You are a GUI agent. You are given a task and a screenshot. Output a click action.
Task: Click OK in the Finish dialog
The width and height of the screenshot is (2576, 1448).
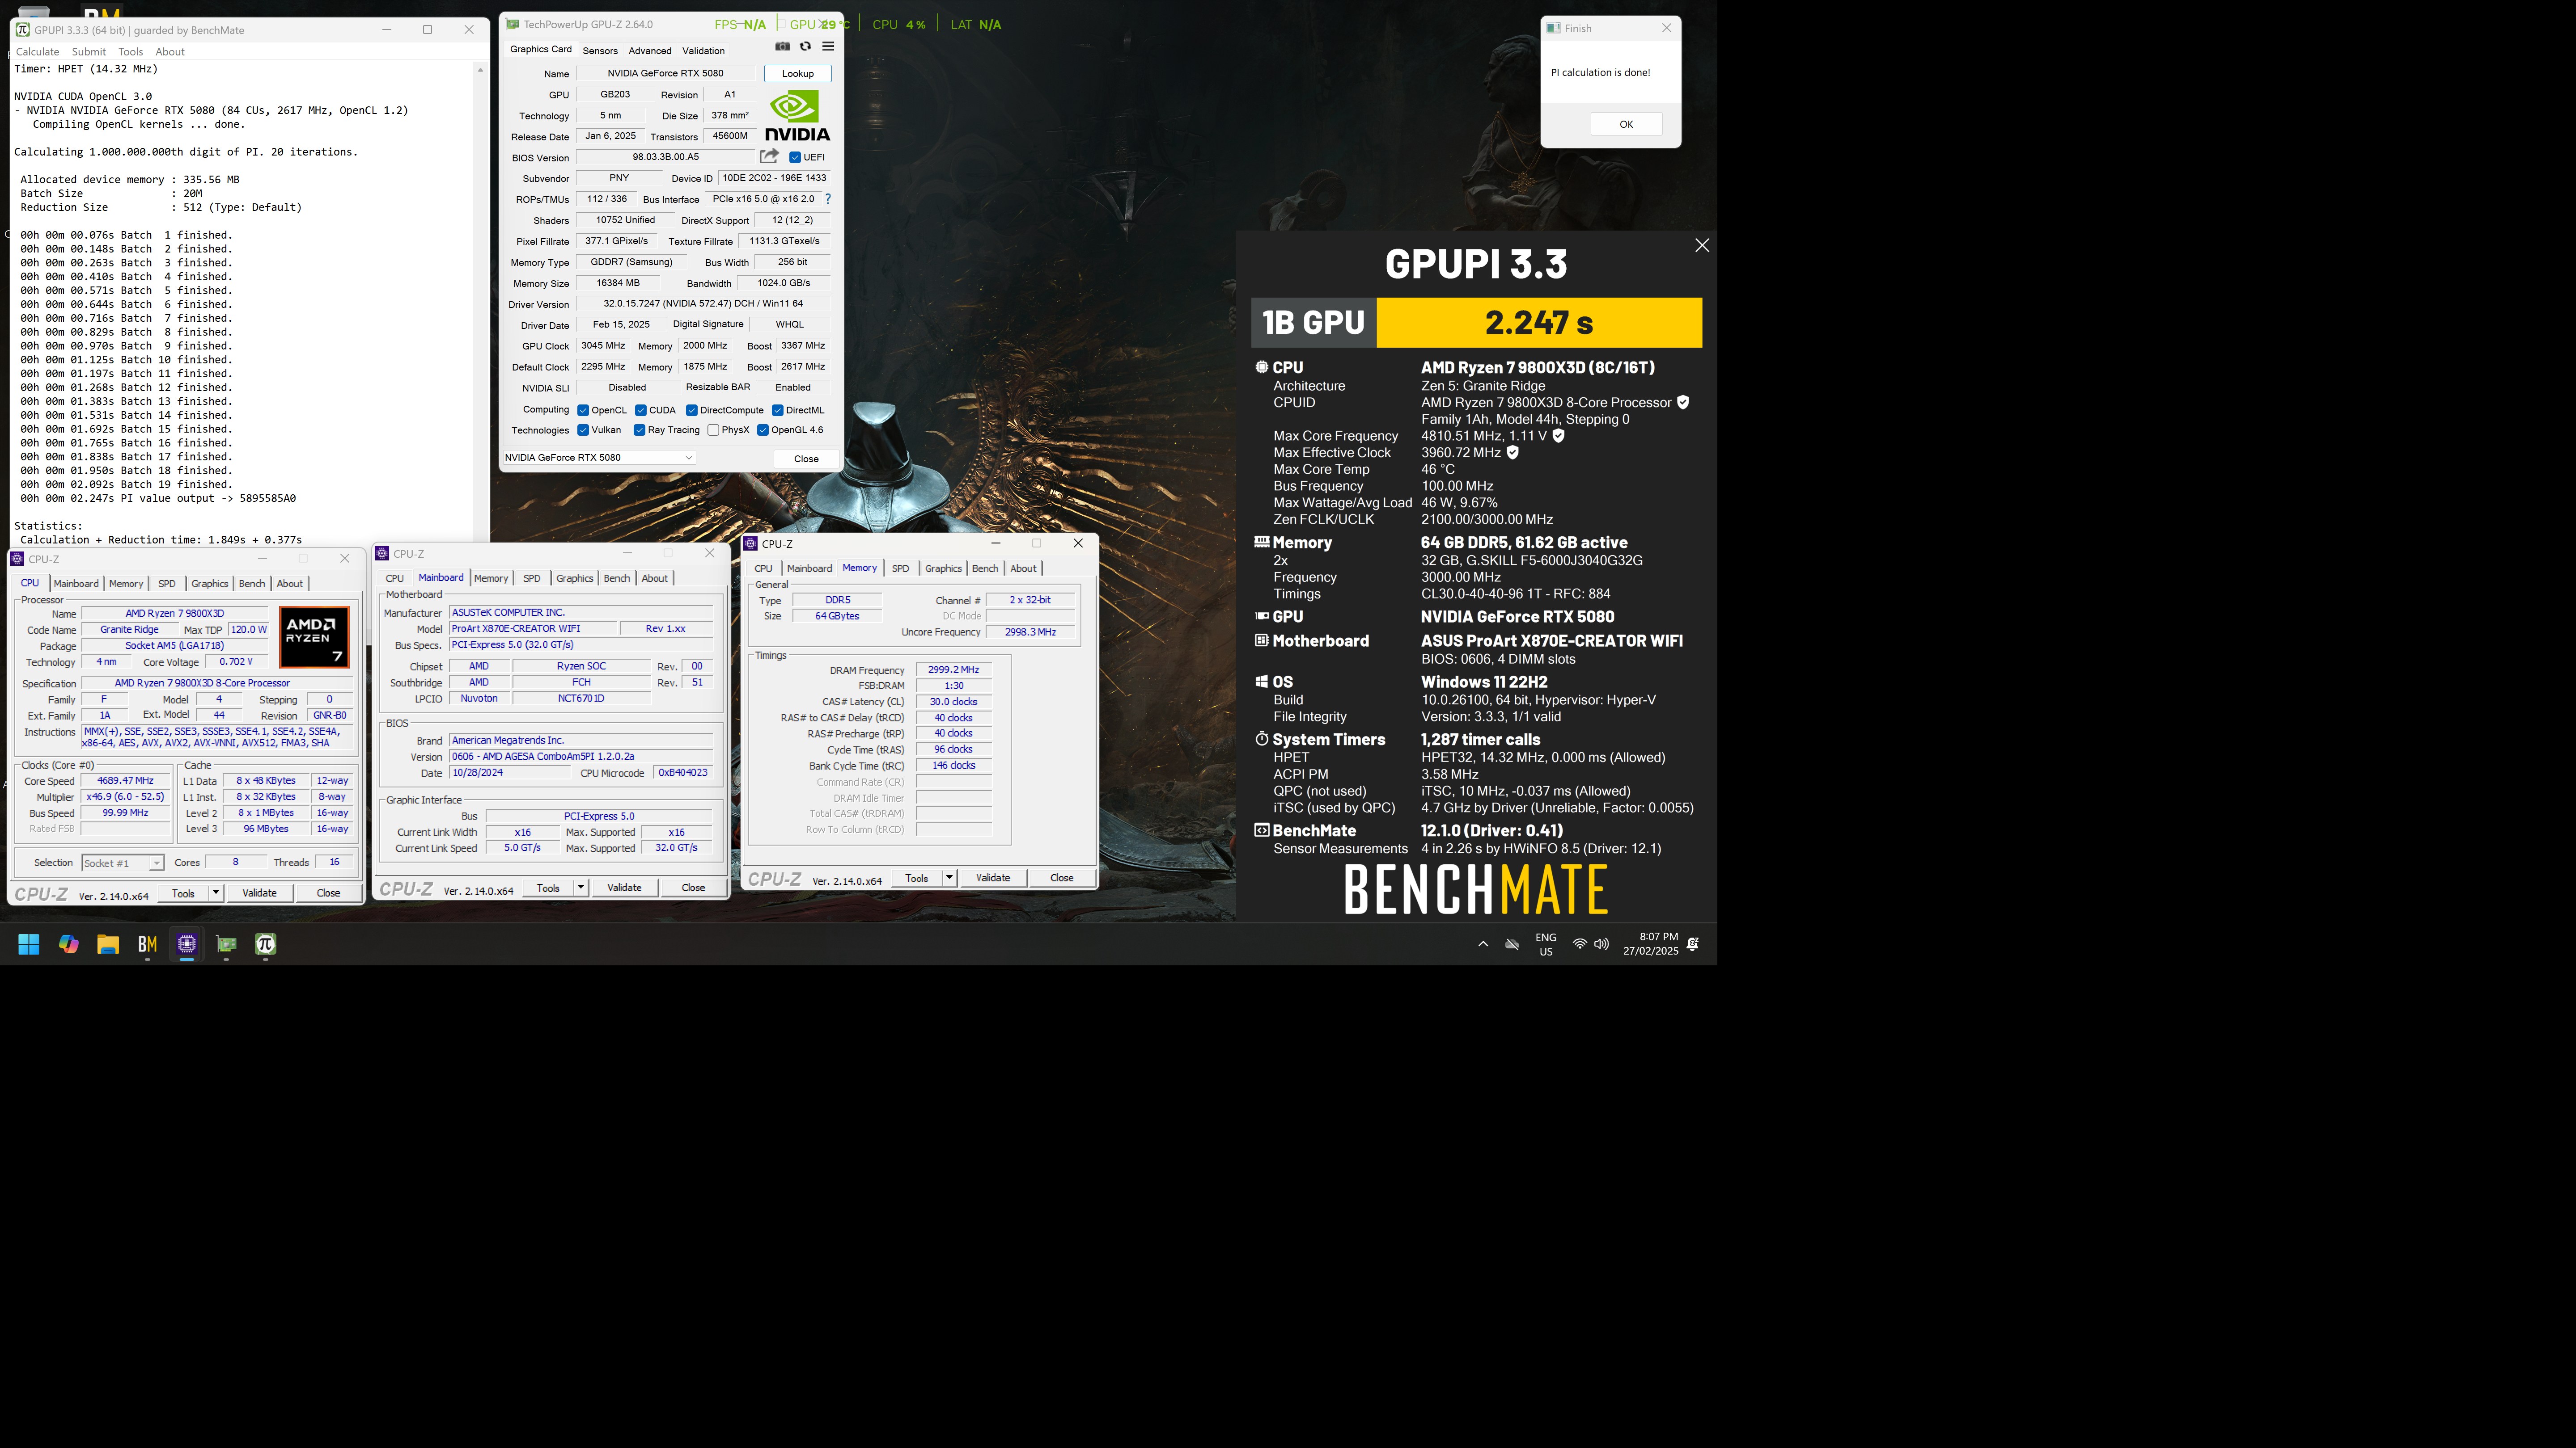(1626, 124)
